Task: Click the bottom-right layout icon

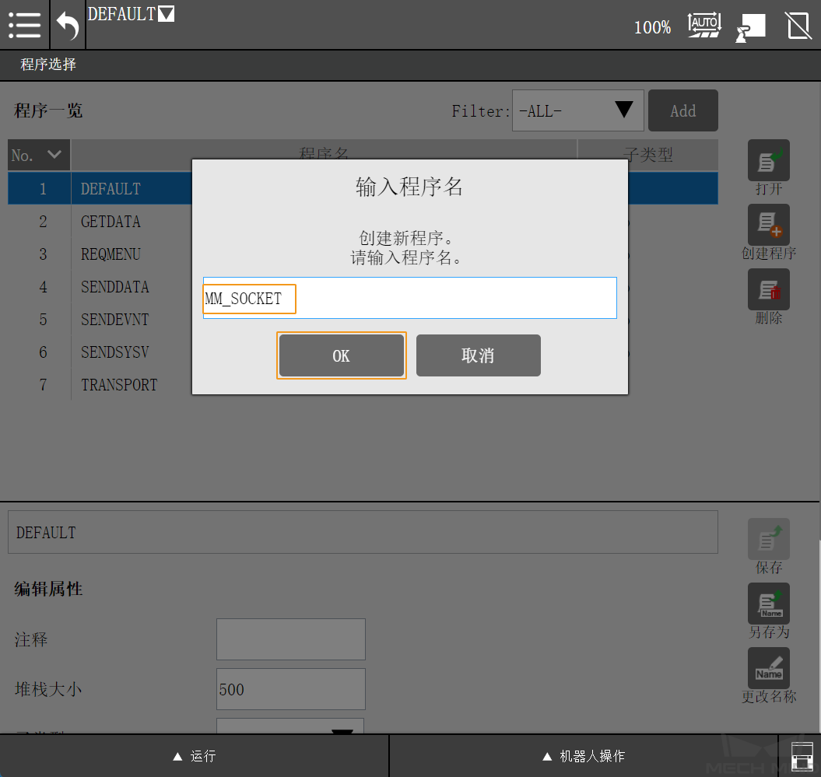Action: [801, 756]
